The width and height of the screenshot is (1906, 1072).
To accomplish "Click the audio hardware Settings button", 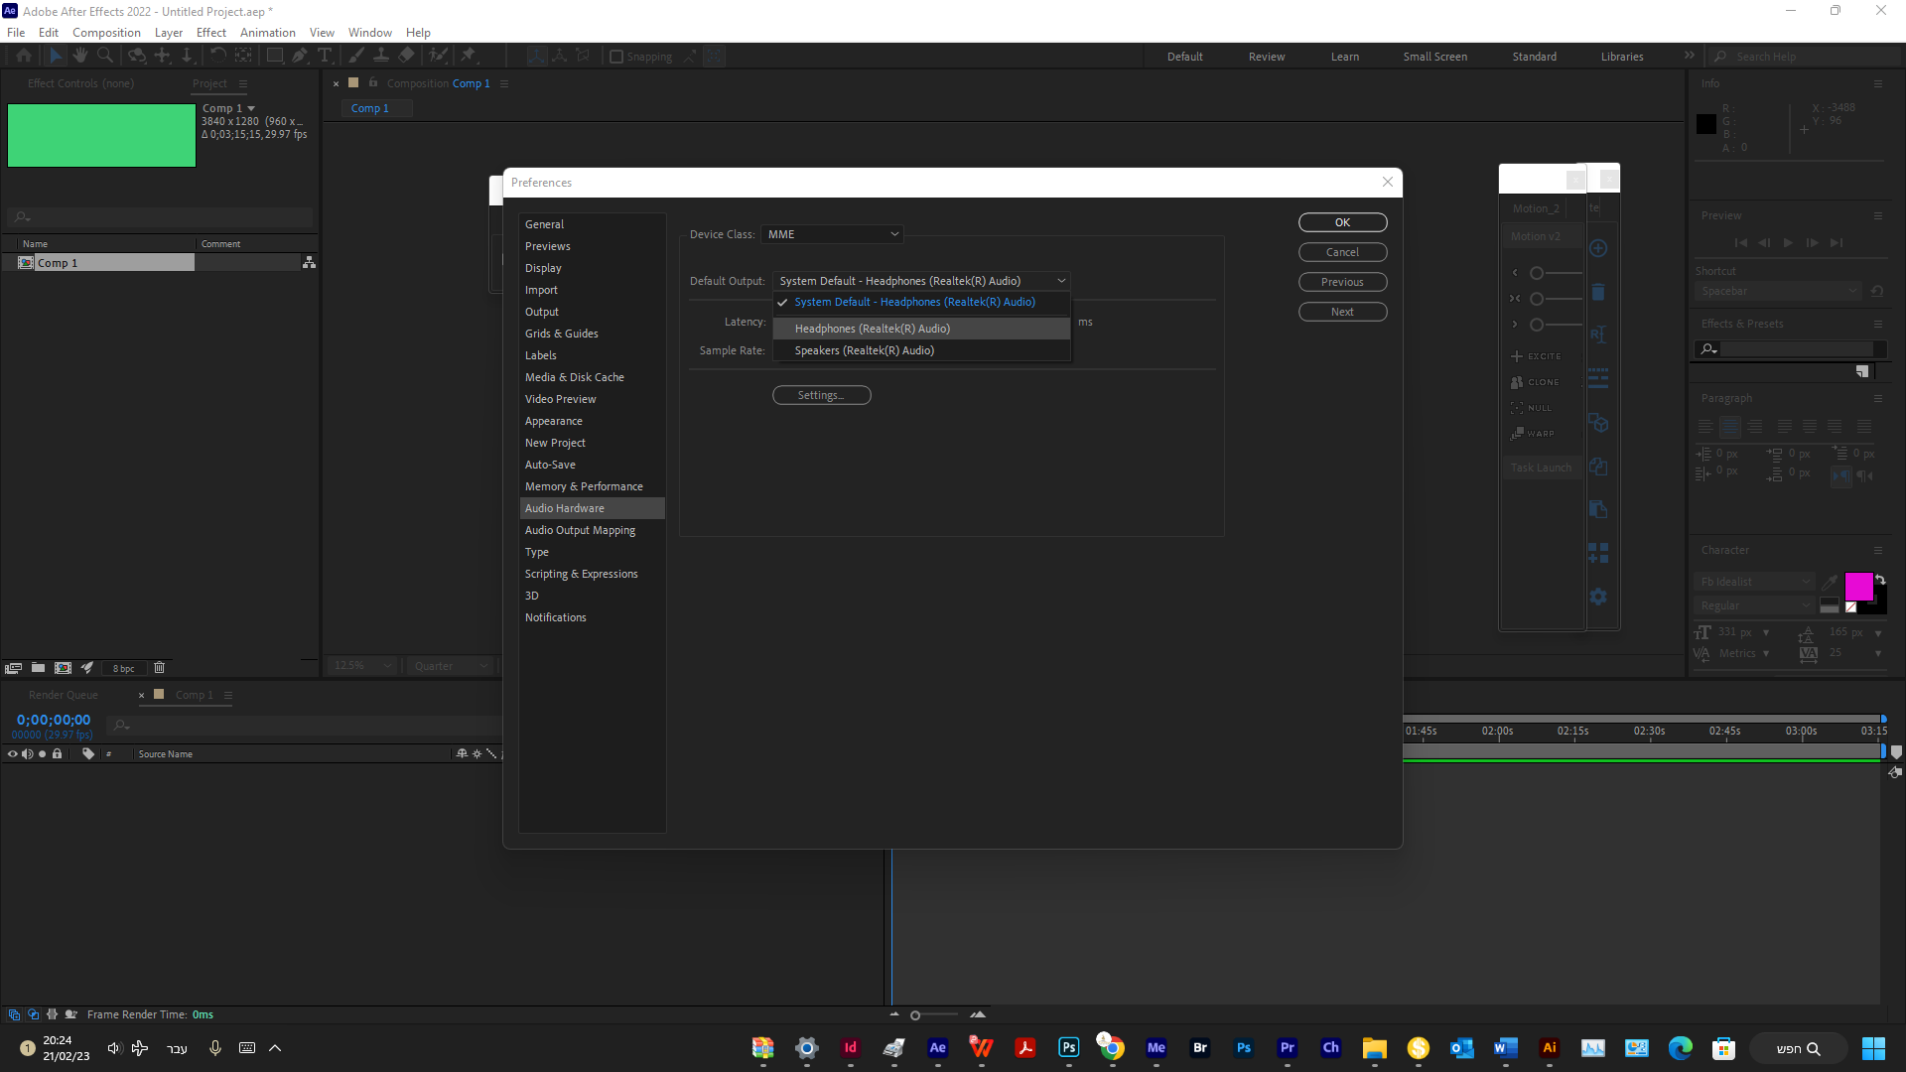I will (x=821, y=395).
